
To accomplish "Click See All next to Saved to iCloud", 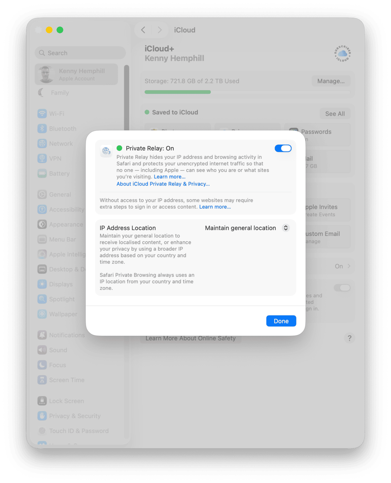I will 335,114.
